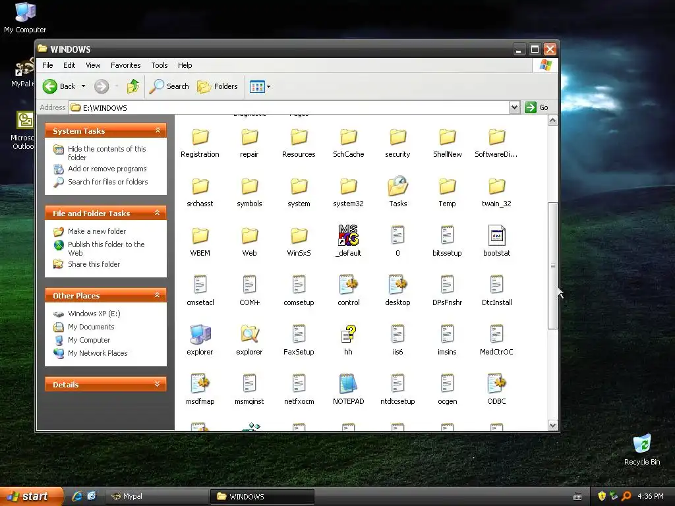Screen dimensions: 675x506
Task: Open the address bar dropdown
Action: (514, 107)
